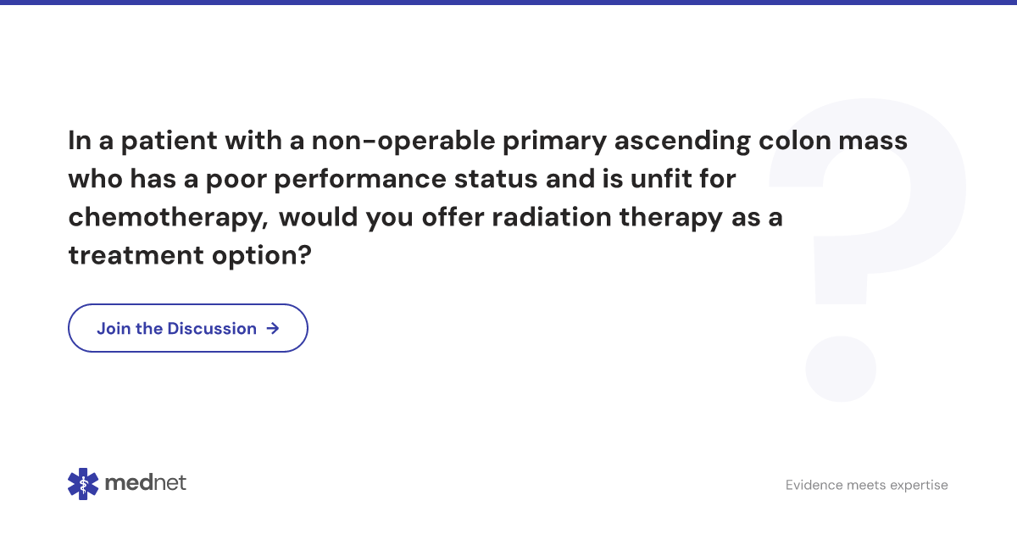Click the Evidence meets expertise tagline
Viewport: 1017px width, 534px height.
pos(866,485)
